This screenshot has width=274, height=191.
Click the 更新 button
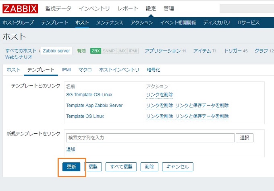pyautogui.click(x=71, y=167)
